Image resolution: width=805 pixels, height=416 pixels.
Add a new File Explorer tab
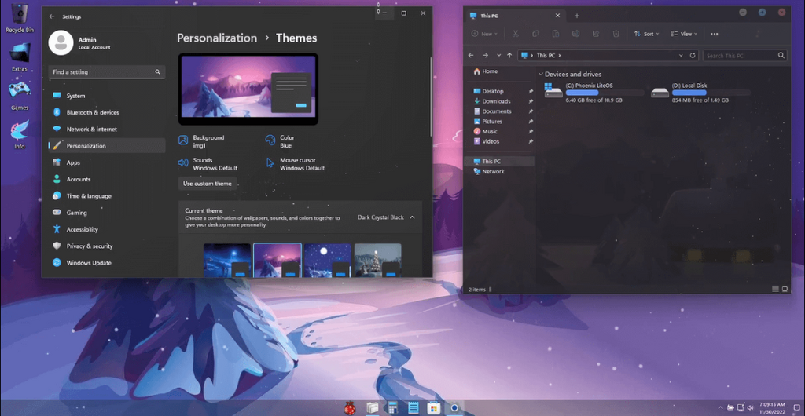pos(576,16)
